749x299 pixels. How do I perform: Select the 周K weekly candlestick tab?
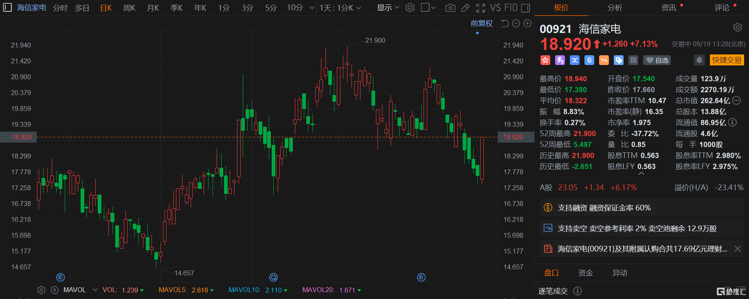point(129,8)
